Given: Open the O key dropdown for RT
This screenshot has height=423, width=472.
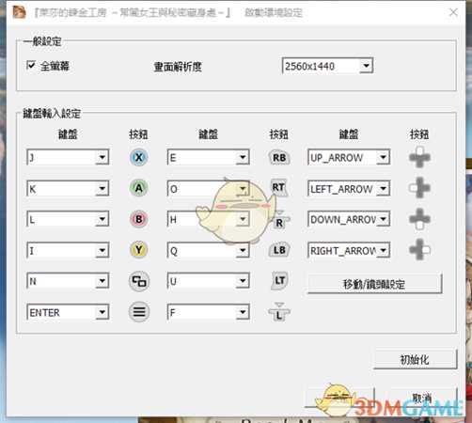Looking at the screenshot, I should click(208, 188).
